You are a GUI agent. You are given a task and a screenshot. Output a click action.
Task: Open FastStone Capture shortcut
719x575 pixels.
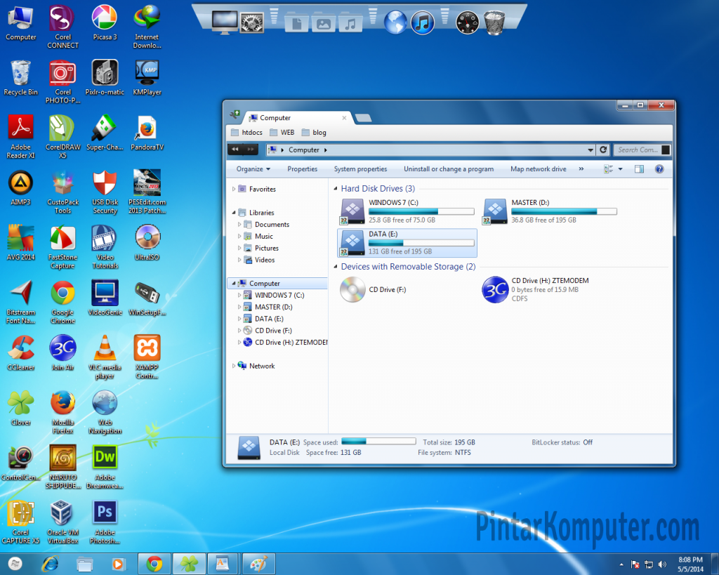click(x=62, y=246)
